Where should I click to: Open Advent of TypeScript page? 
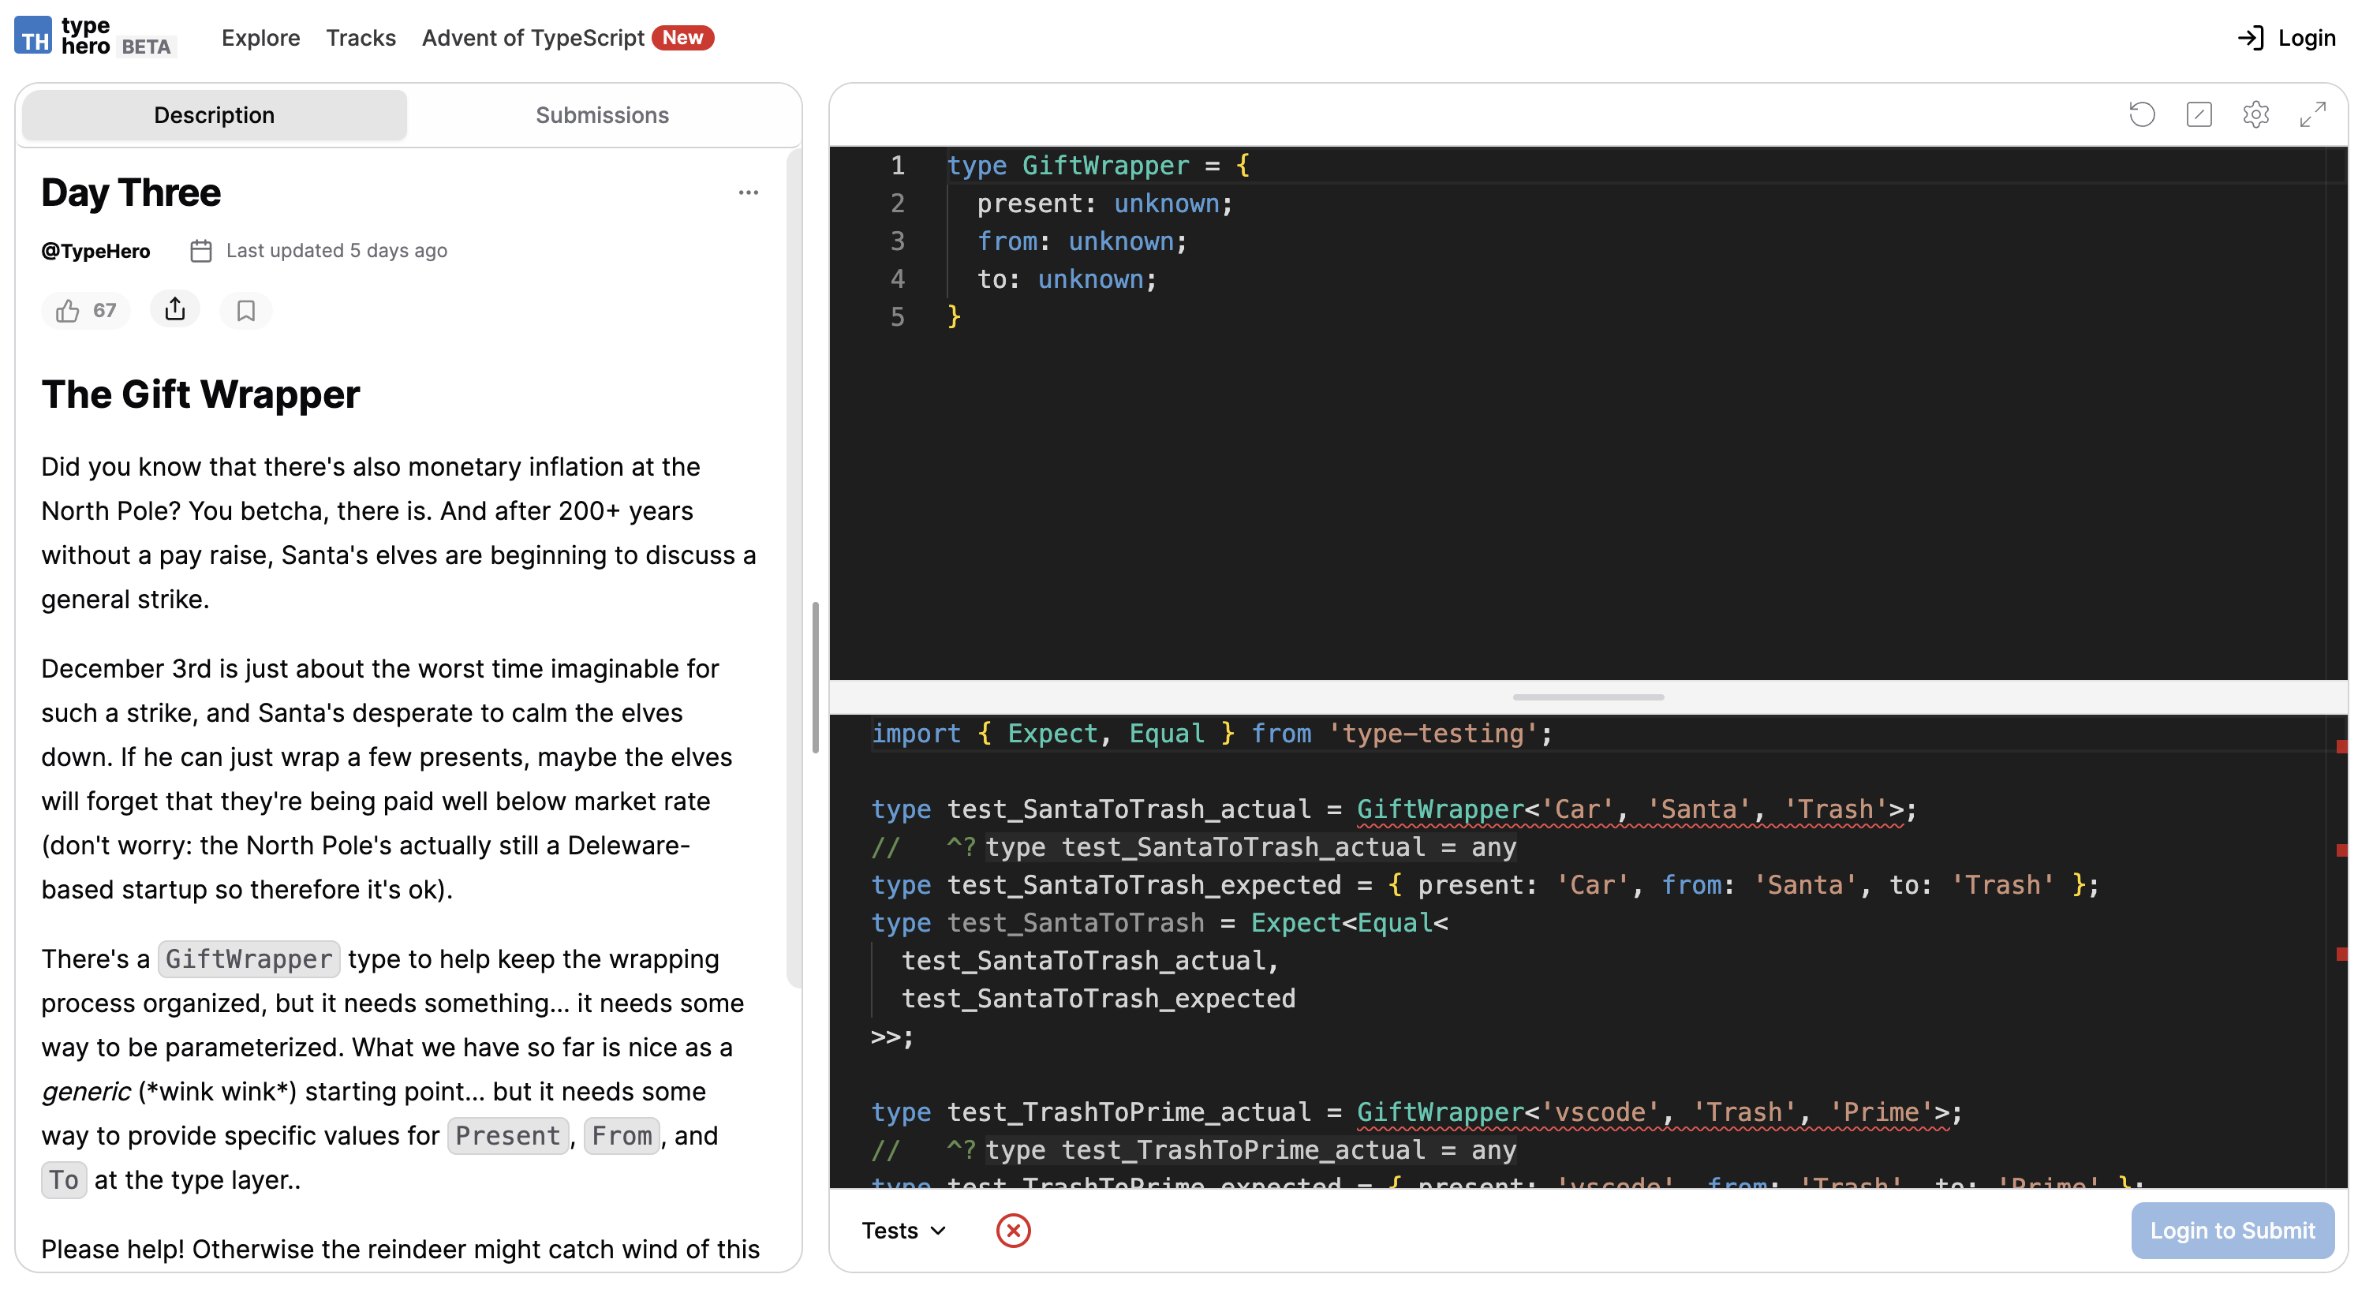click(533, 38)
